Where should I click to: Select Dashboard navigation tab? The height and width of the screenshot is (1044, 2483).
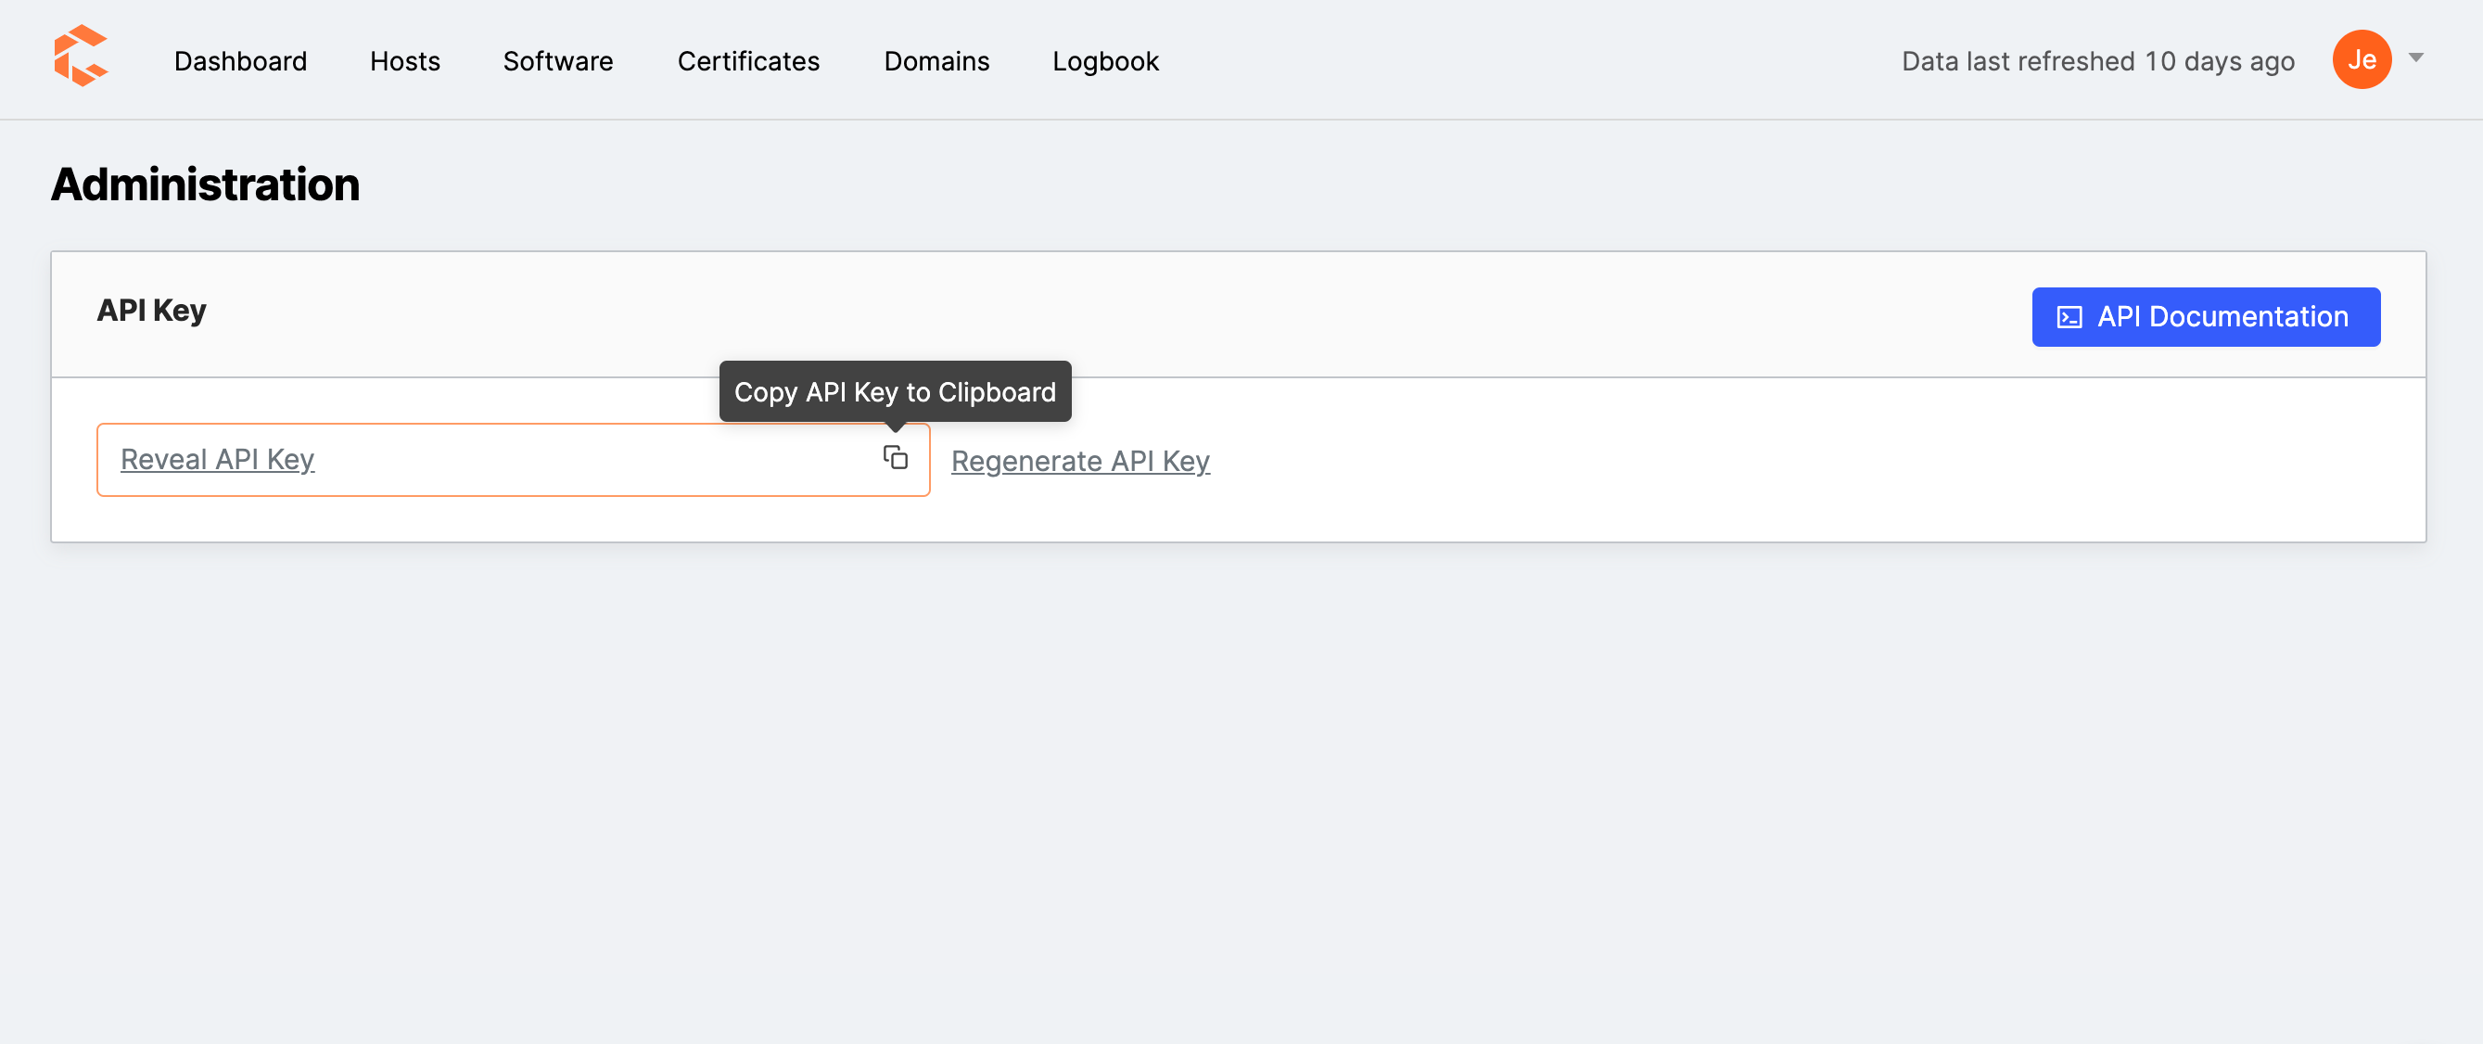[x=241, y=58]
